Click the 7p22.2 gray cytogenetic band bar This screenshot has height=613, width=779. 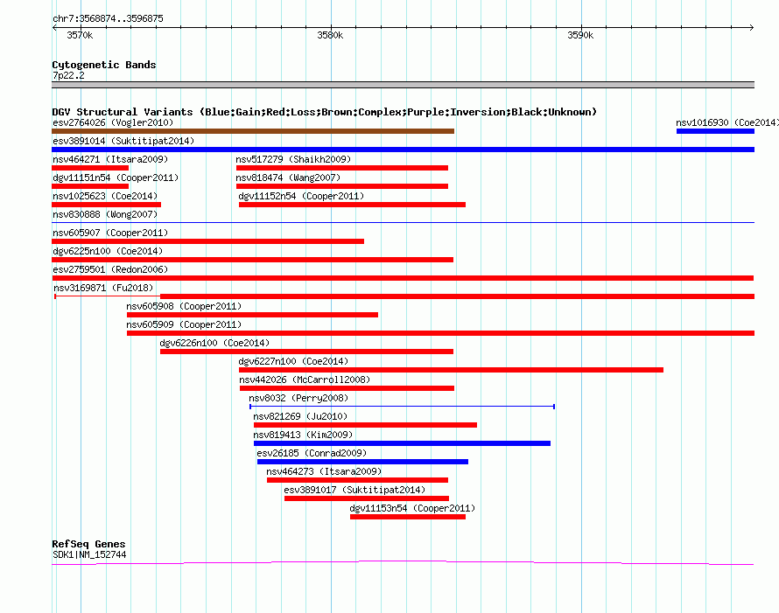(x=403, y=85)
